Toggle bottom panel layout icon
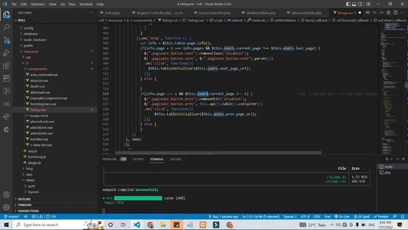The width and height of the screenshot is (408, 230). coord(354,4)
